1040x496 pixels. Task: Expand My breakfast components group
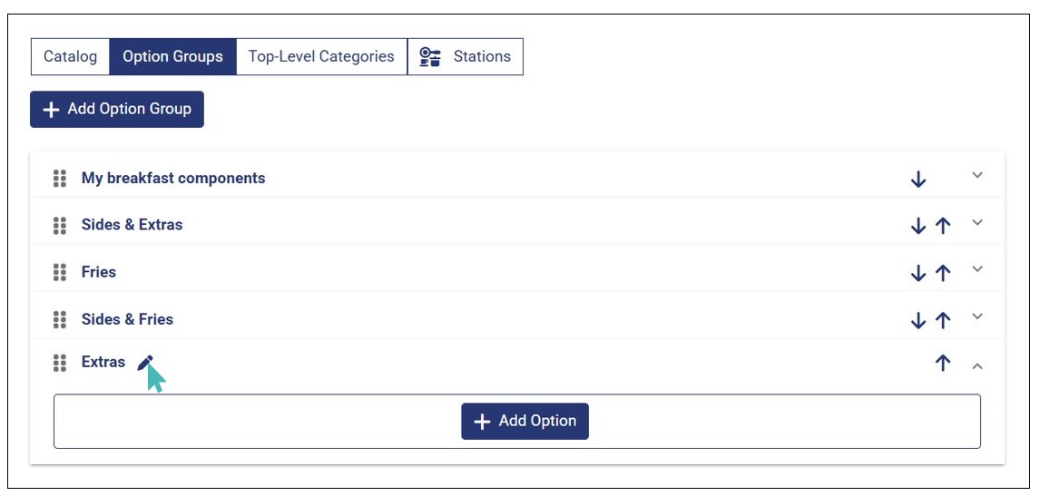coord(977,175)
